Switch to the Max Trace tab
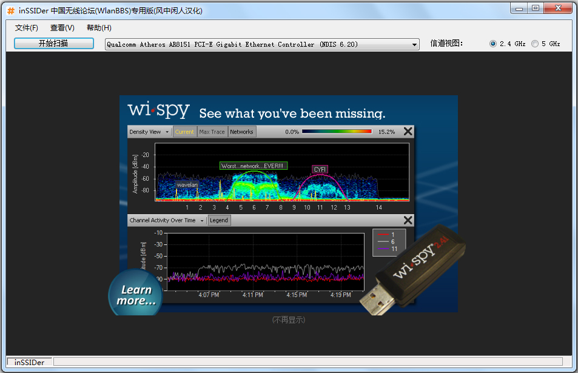The height and width of the screenshot is (373, 578). click(212, 131)
